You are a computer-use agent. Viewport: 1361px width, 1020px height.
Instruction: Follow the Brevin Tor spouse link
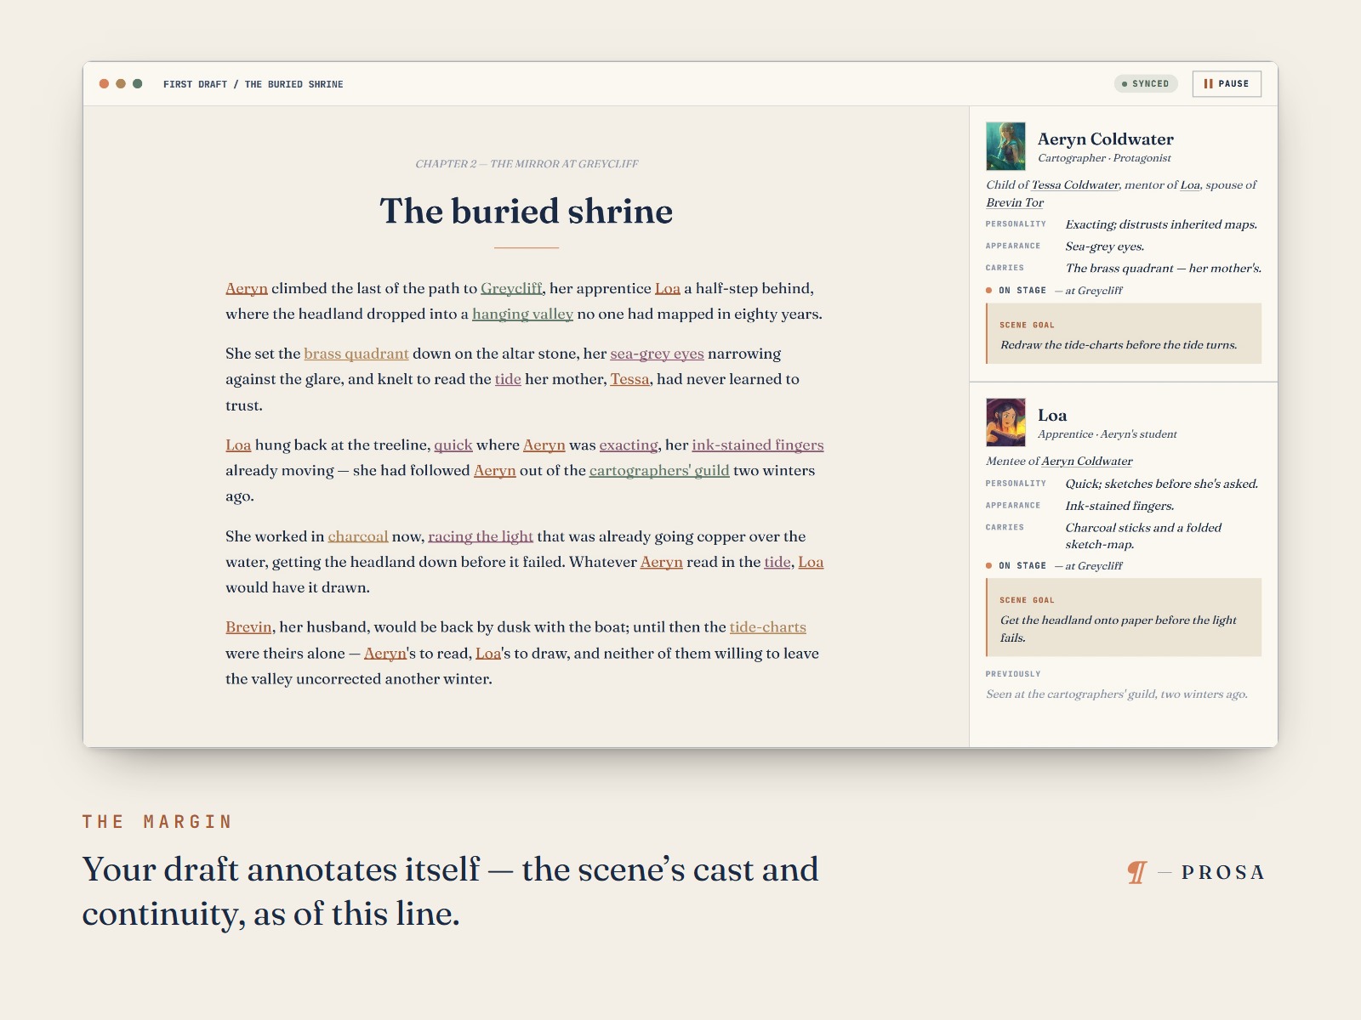(1015, 202)
